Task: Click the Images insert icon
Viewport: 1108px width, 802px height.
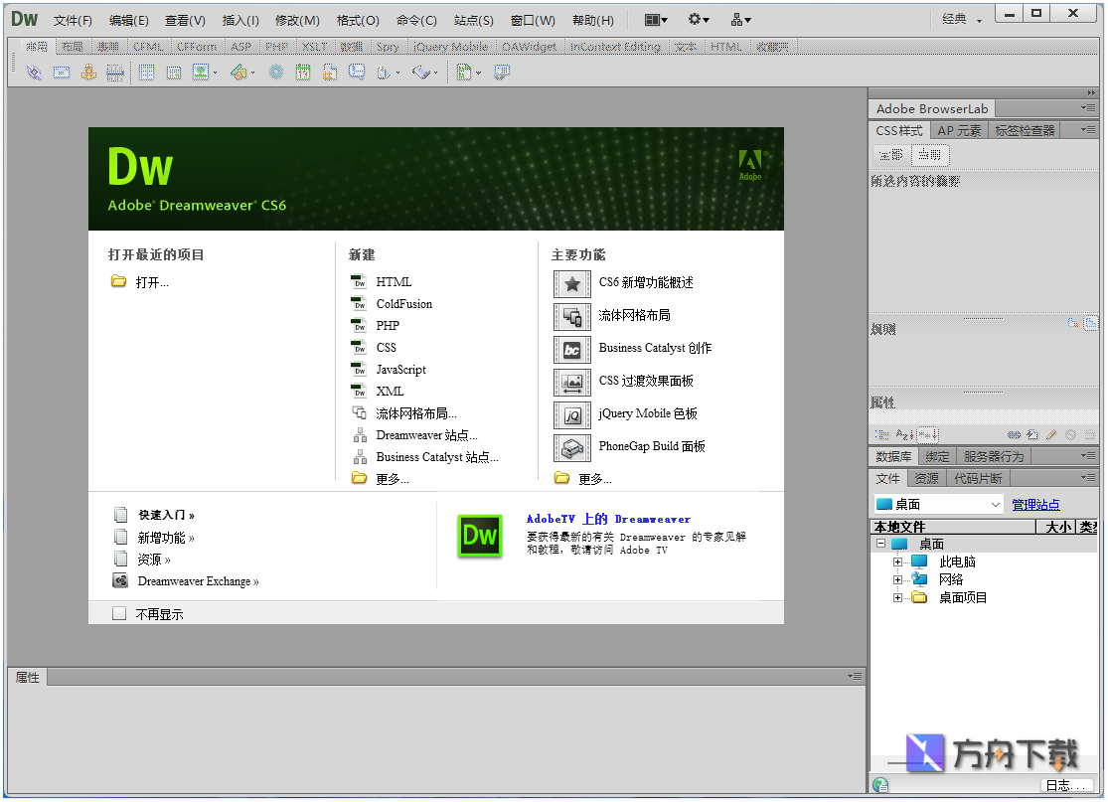Action: [x=201, y=73]
